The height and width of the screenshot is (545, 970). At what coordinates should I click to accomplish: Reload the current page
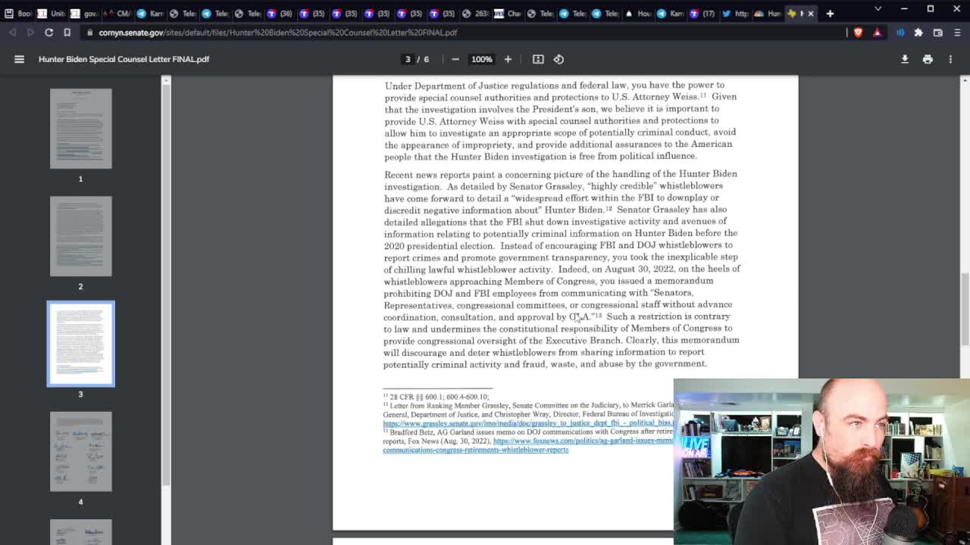click(48, 33)
